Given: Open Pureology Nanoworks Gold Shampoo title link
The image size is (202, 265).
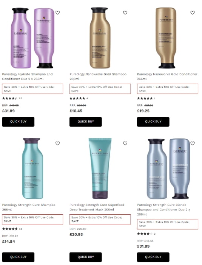Looking at the screenshot, I should click(98, 76).
